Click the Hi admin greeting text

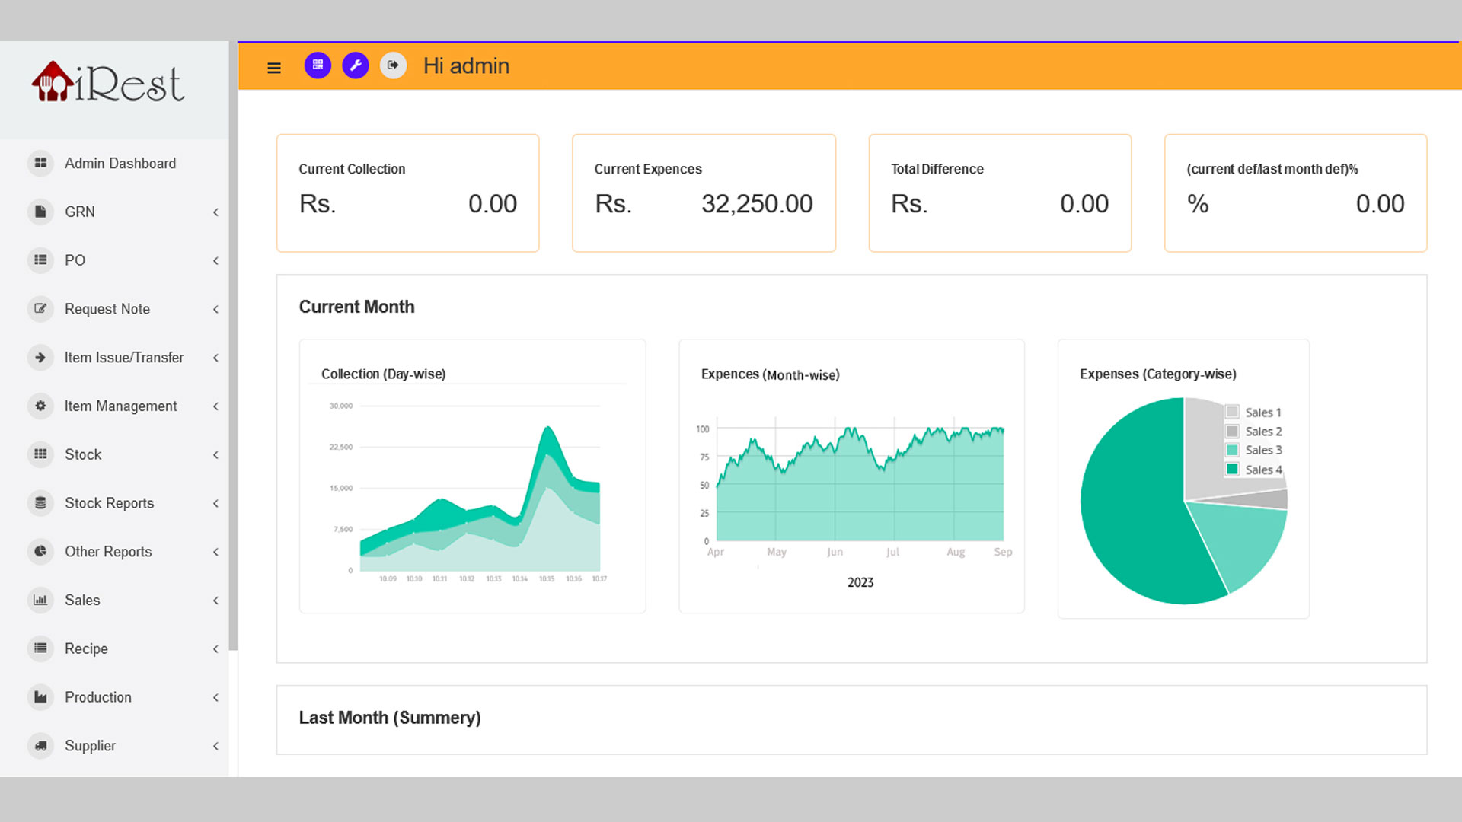pos(466,66)
